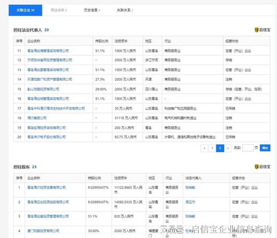Select the '14082.0335 万人民币' capital cell

point(128,204)
